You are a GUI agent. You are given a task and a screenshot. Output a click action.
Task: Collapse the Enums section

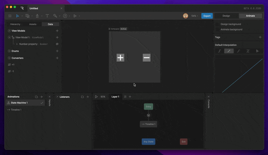[9, 51]
